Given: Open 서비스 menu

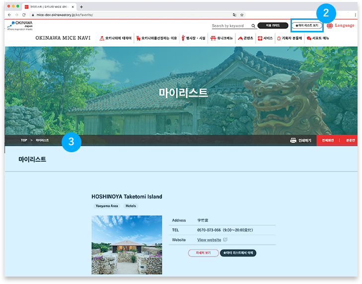Looking at the screenshot, I should coord(265,38).
